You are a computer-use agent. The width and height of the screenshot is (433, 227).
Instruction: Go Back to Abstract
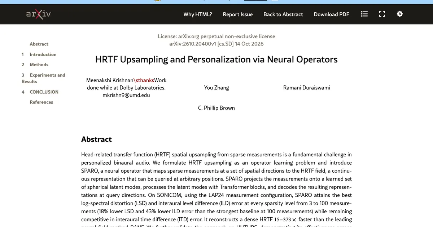(283, 14)
